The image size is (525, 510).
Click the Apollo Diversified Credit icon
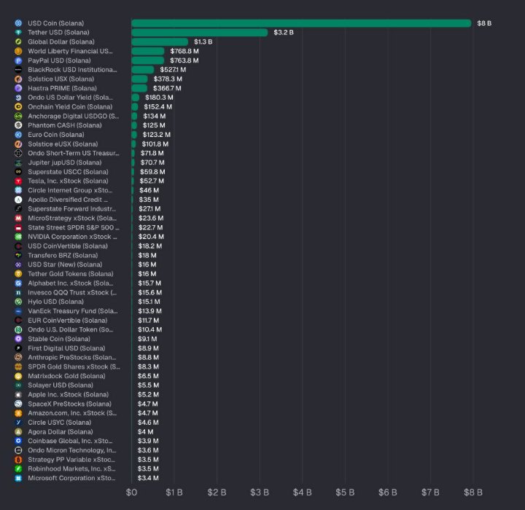(18, 200)
